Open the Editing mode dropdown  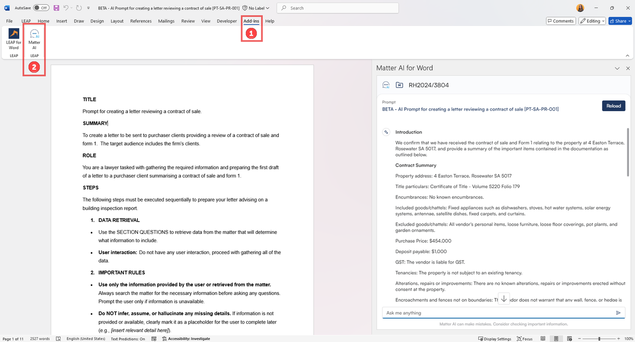click(x=592, y=21)
